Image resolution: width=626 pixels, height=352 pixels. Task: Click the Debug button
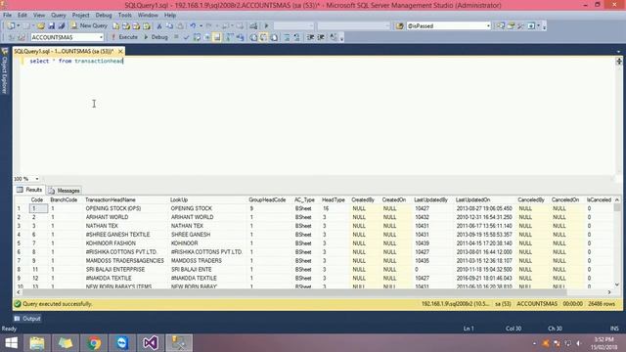(x=156, y=37)
